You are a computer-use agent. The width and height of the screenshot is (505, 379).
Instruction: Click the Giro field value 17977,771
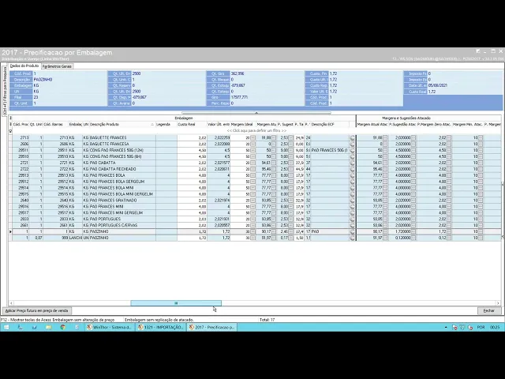coord(267,97)
